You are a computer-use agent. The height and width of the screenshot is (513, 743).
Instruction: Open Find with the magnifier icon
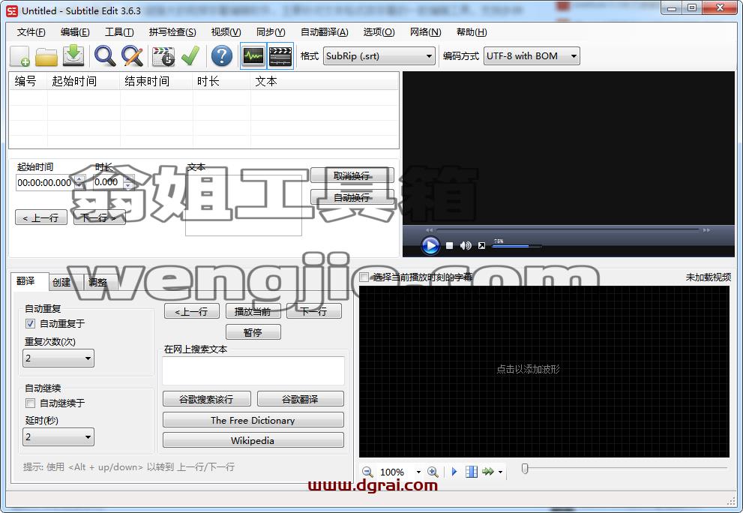coord(105,56)
